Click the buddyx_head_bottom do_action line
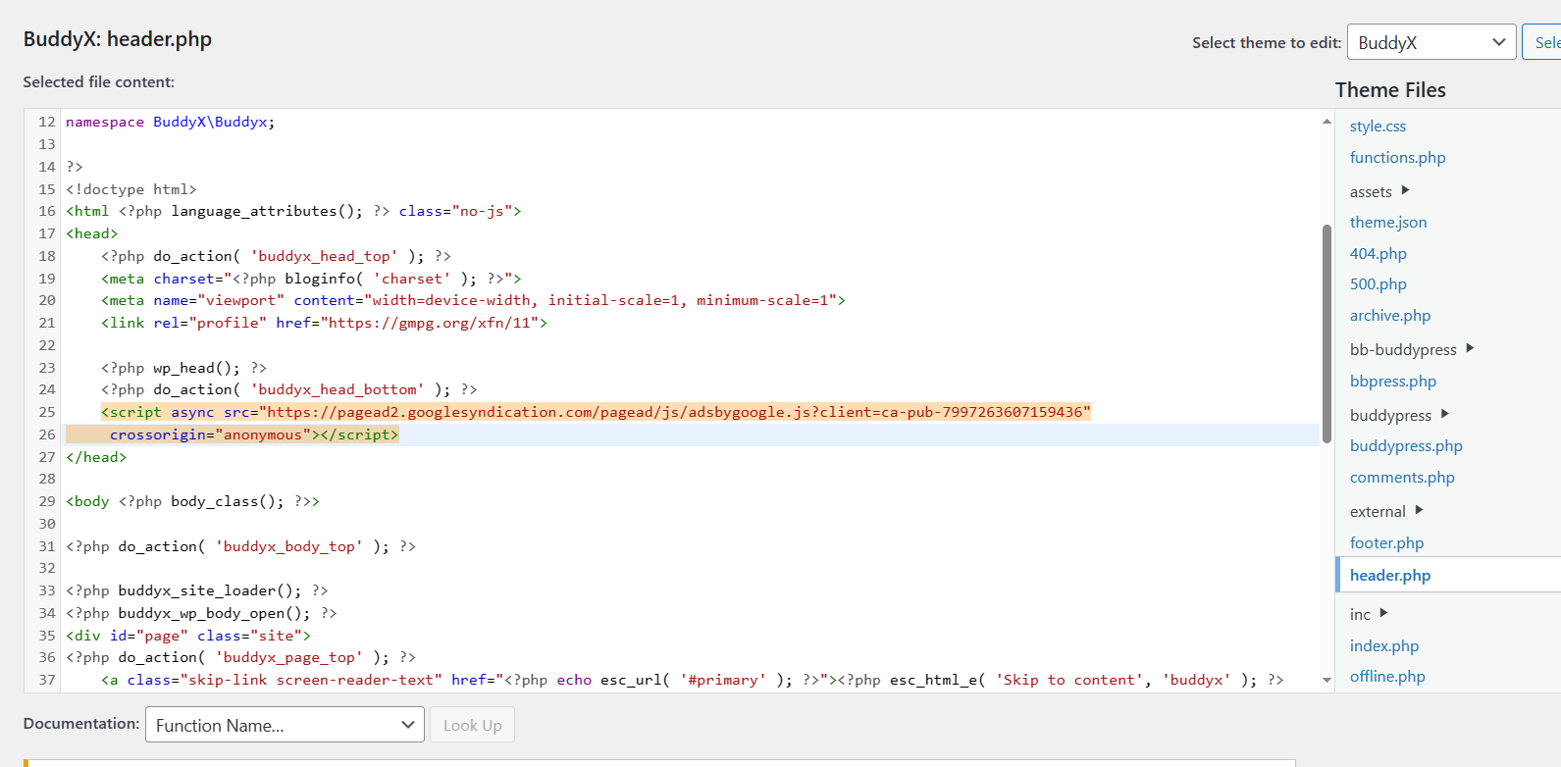 coord(288,389)
